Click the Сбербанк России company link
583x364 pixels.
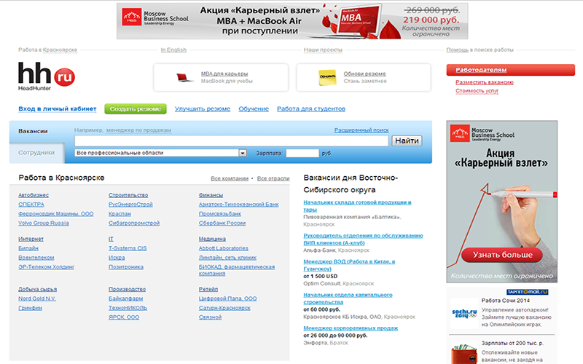[x=222, y=223]
